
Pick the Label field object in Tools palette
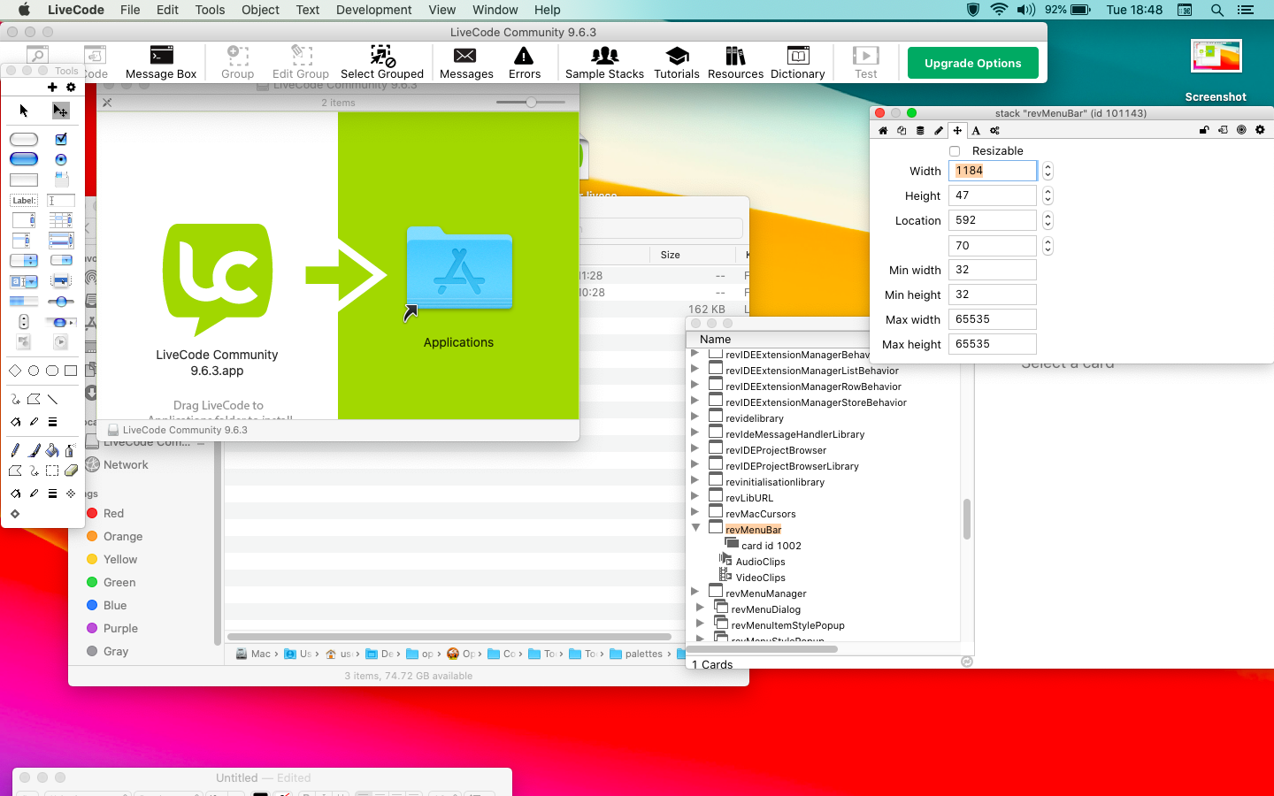tap(24, 201)
